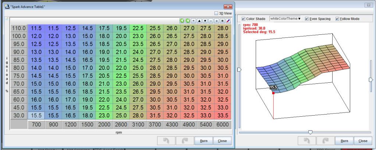The image size is (376, 150).
Task: Select the 110.0 ignload row header
Action: coord(18,28)
